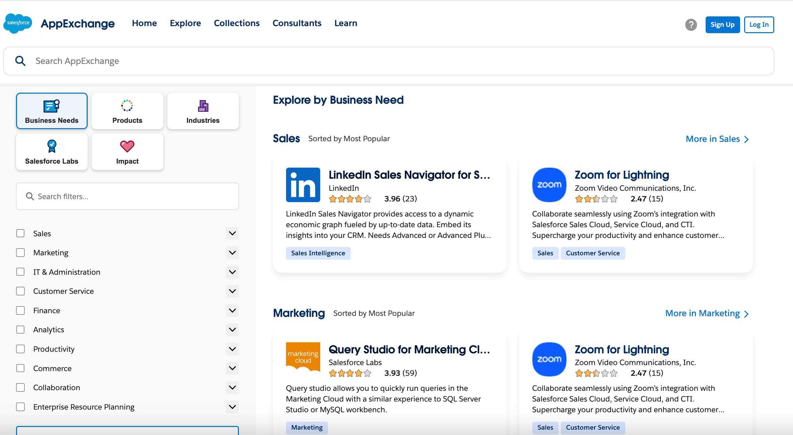Open the help question mark icon

pos(691,24)
